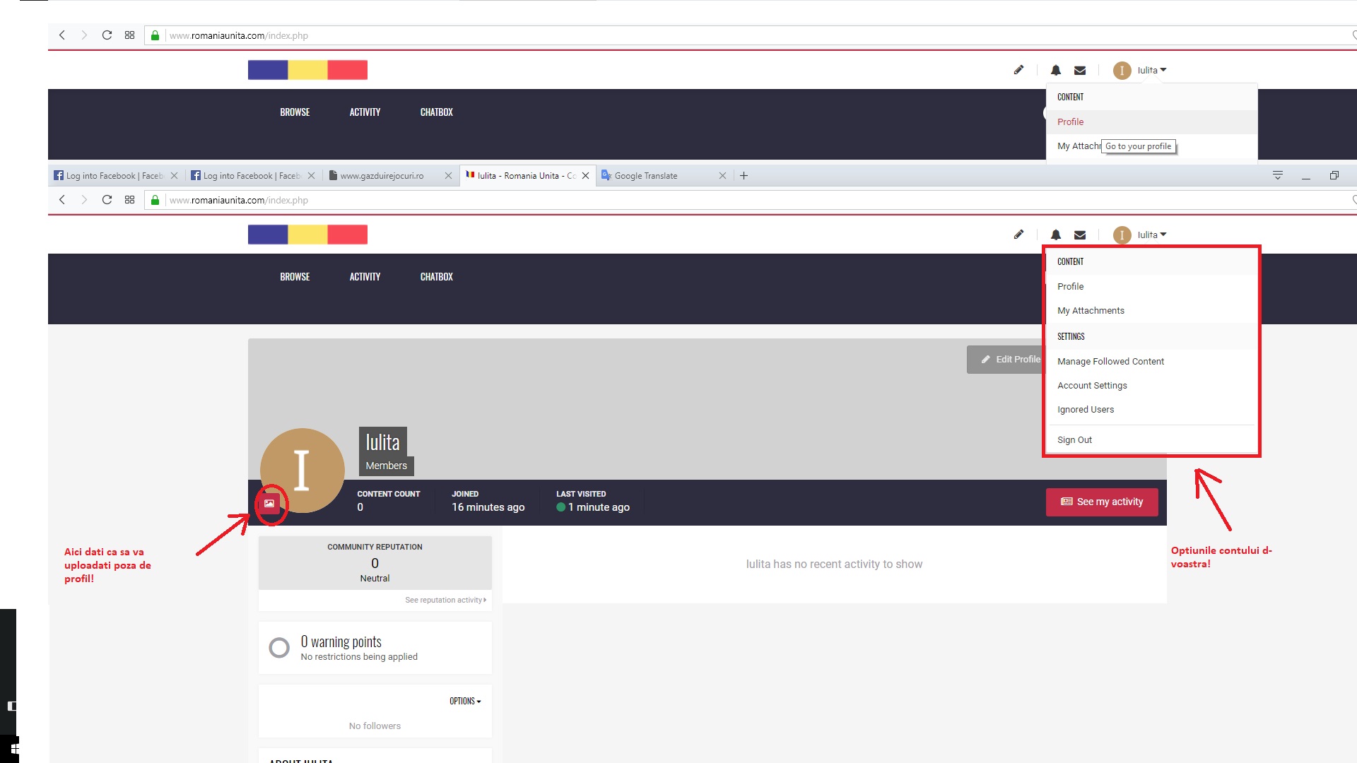Click the See my activity button
Viewport: 1357px width, 763px height.
coord(1103,502)
